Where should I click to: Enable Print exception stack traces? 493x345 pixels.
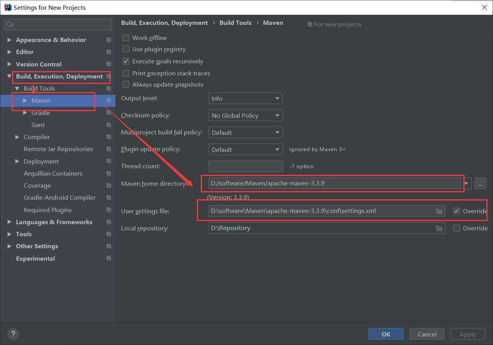[126, 73]
